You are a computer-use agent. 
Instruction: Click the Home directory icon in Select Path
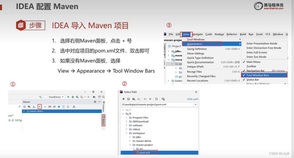click(123, 99)
